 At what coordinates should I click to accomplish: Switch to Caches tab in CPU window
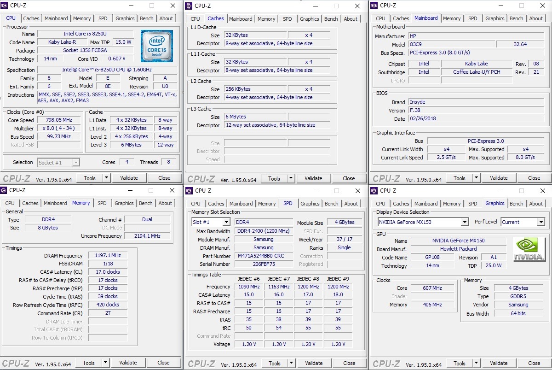coord(31,18)
